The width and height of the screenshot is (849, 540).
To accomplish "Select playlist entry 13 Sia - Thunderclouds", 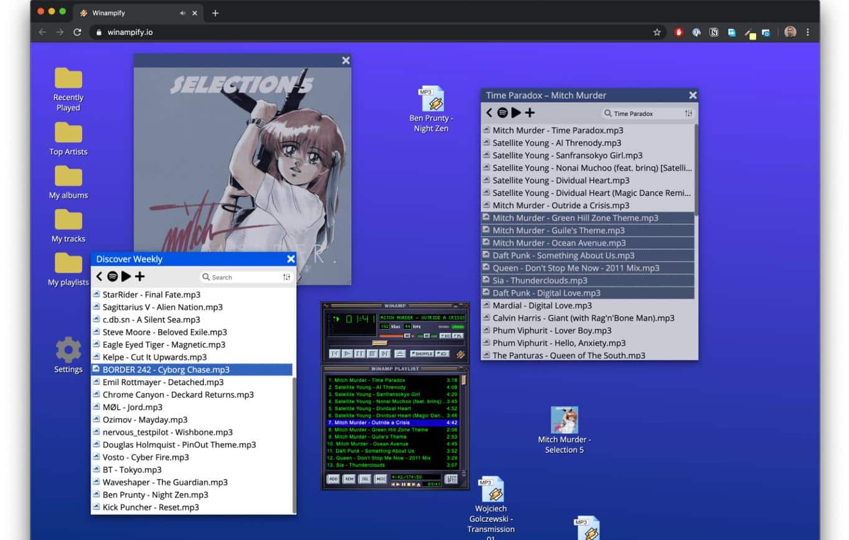I will pos(393,465).
